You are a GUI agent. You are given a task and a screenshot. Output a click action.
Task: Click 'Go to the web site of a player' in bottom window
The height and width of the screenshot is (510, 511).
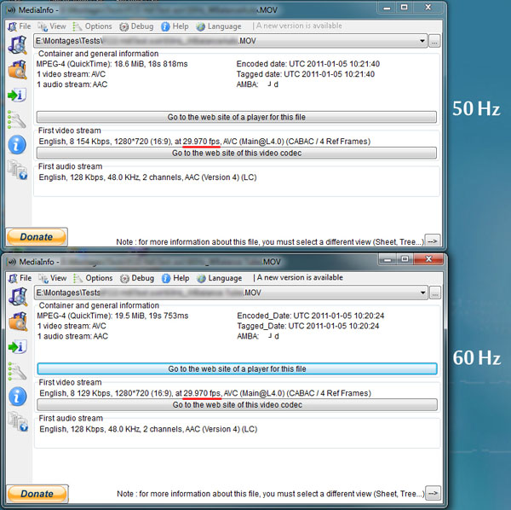237,368
